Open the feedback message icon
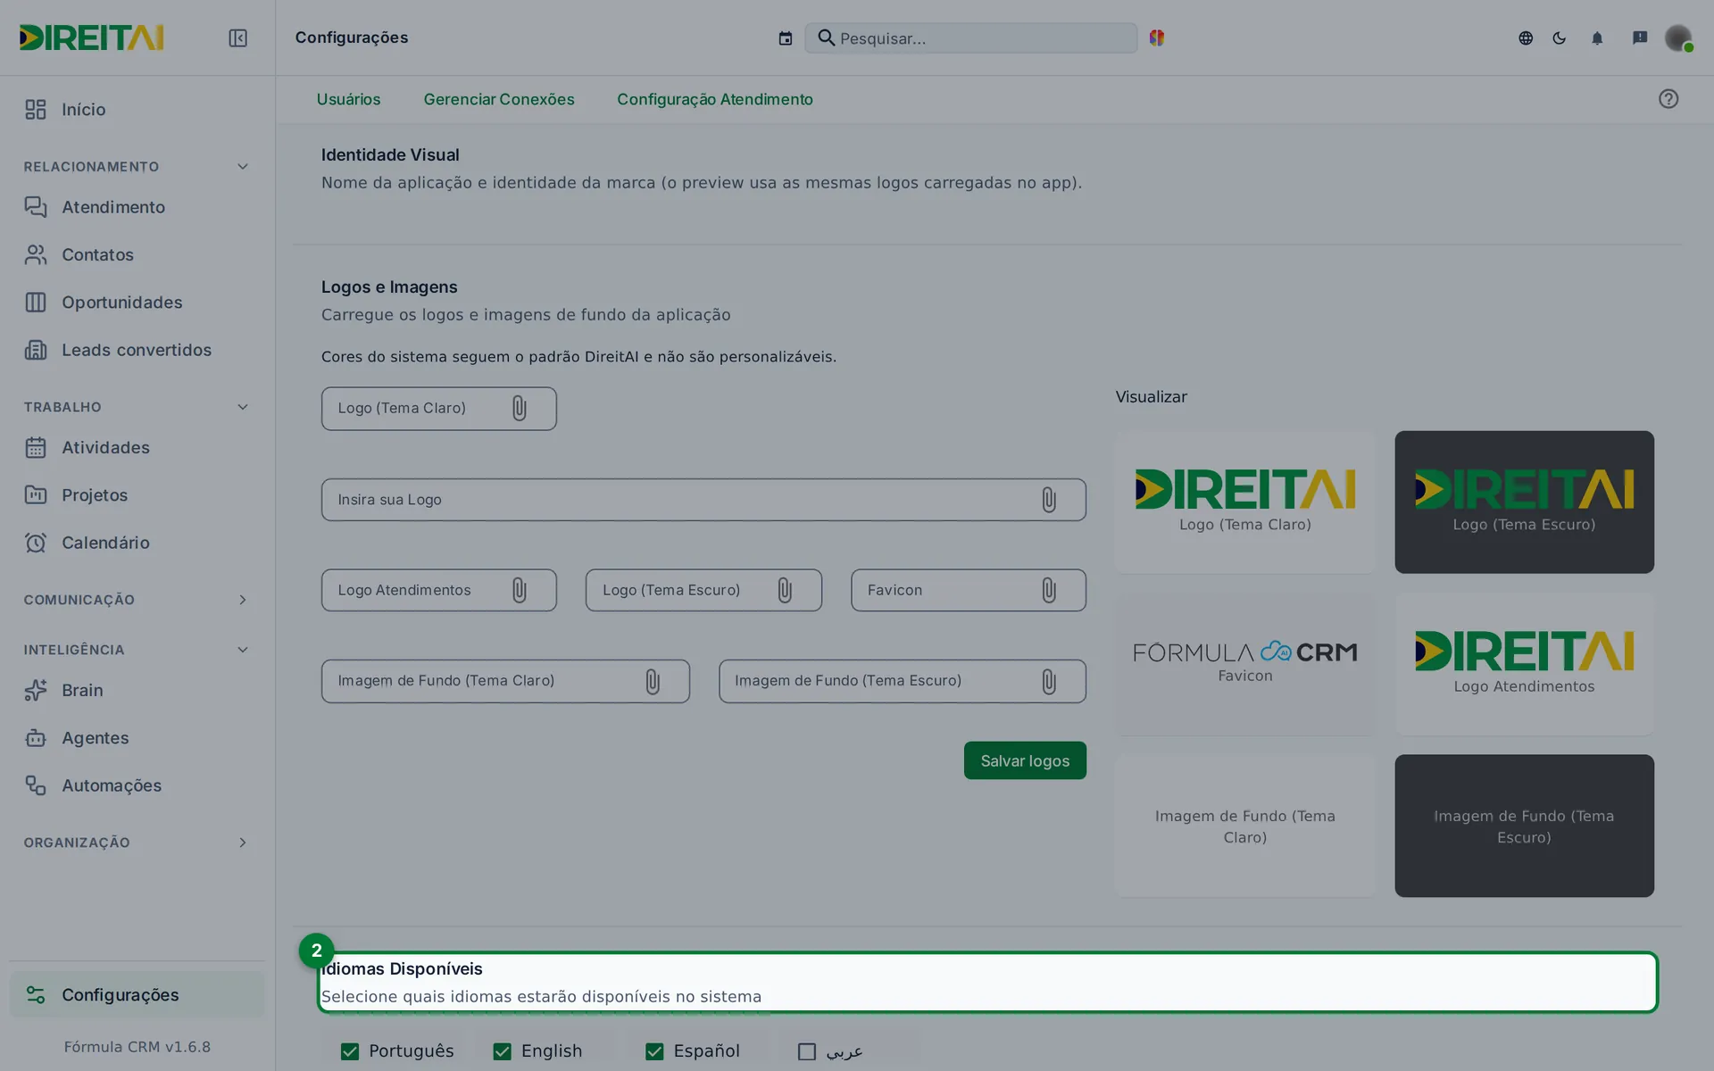The height and width of the screenshot is (1071, 1714). pos(1640,37)
